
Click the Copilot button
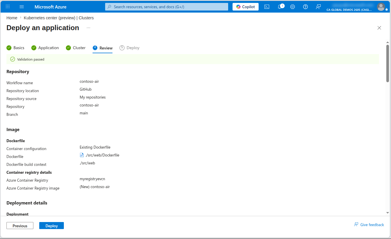pos(245,7)
